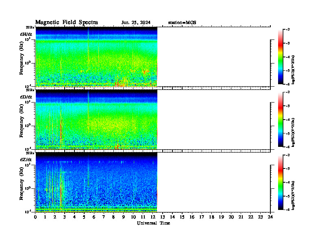Click the "18" hour tick label
The width and height of the screenshot is (322, 249).
click(211, 217)
